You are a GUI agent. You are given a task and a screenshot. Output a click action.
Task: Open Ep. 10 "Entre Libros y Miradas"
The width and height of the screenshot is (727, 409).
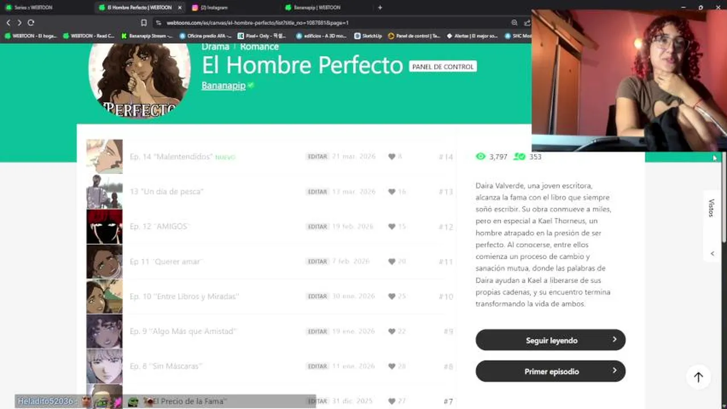184,297
